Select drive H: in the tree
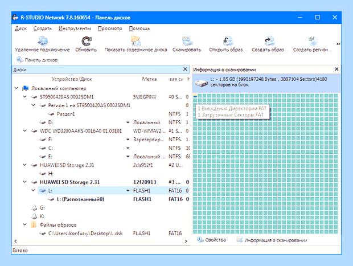The width and height of the screenshot is (353, 266). [51, 174]
